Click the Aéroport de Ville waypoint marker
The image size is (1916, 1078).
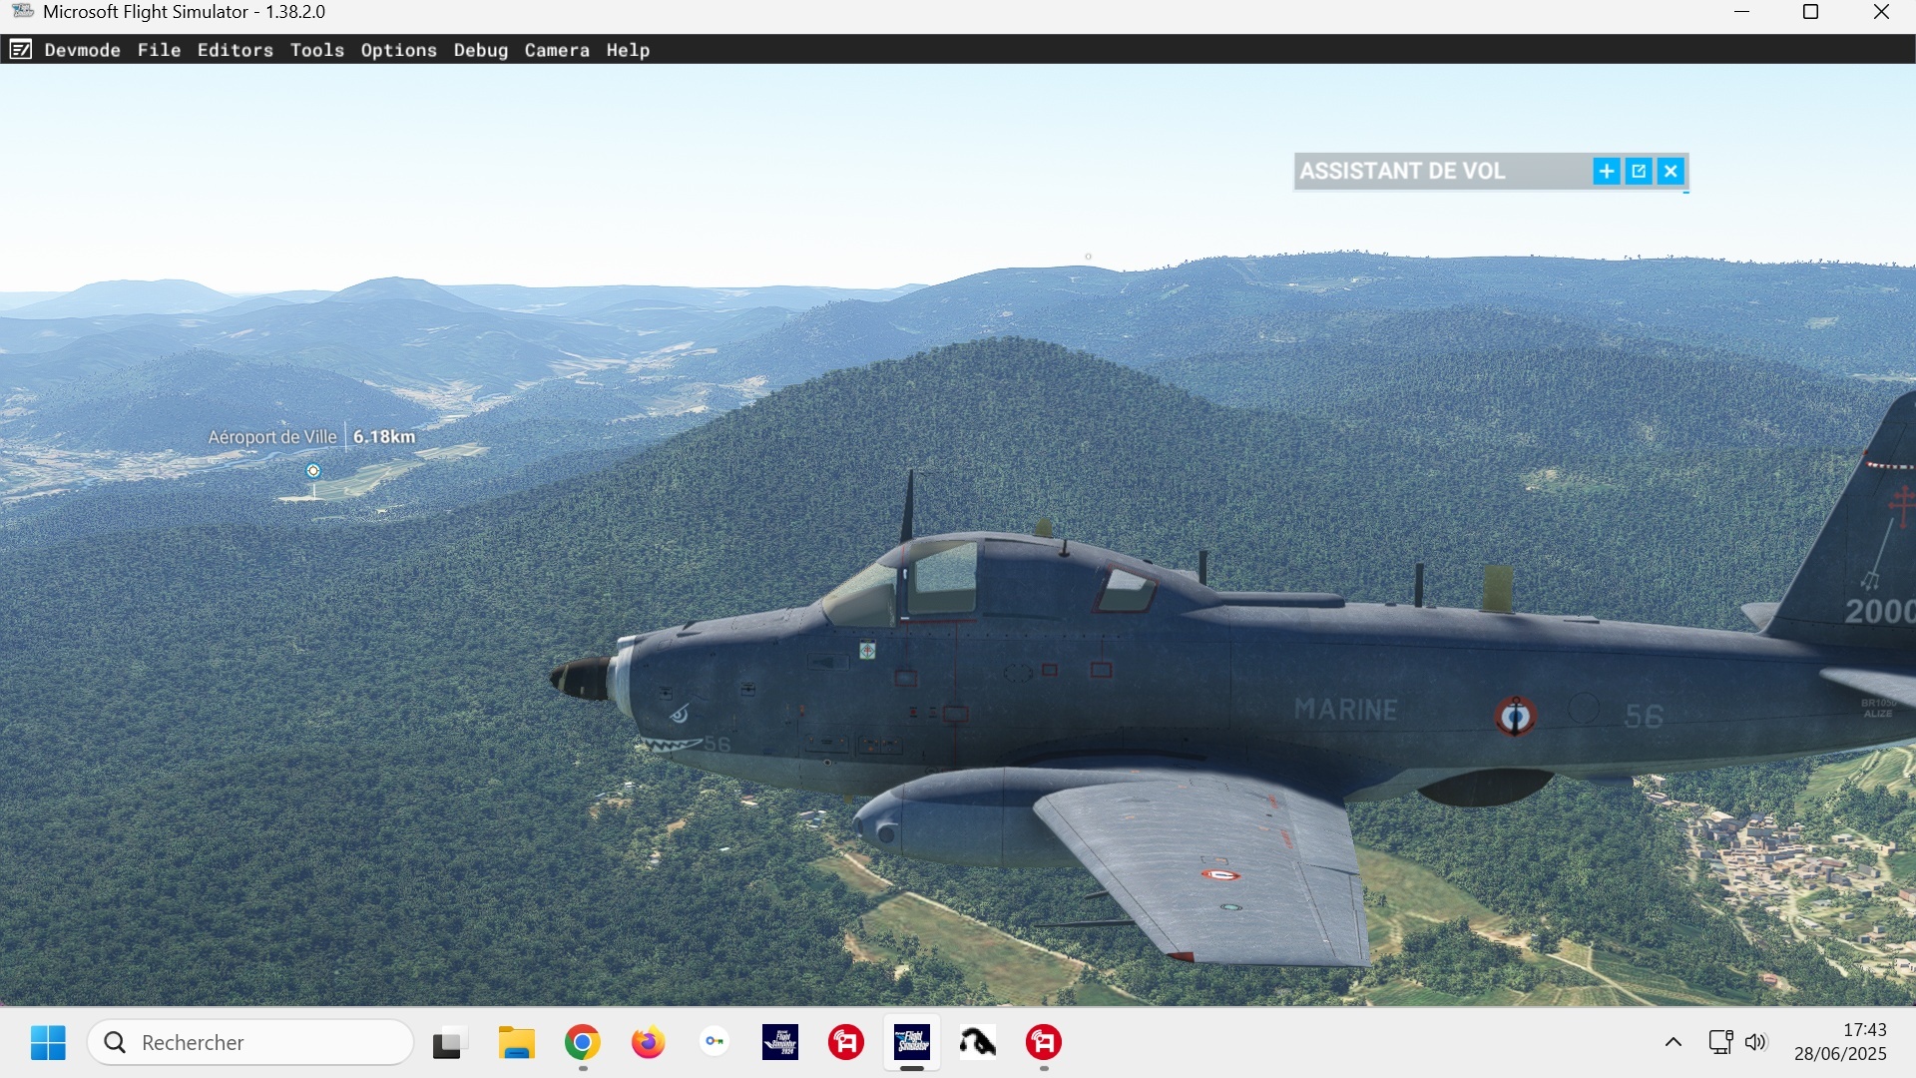(313, 471)
